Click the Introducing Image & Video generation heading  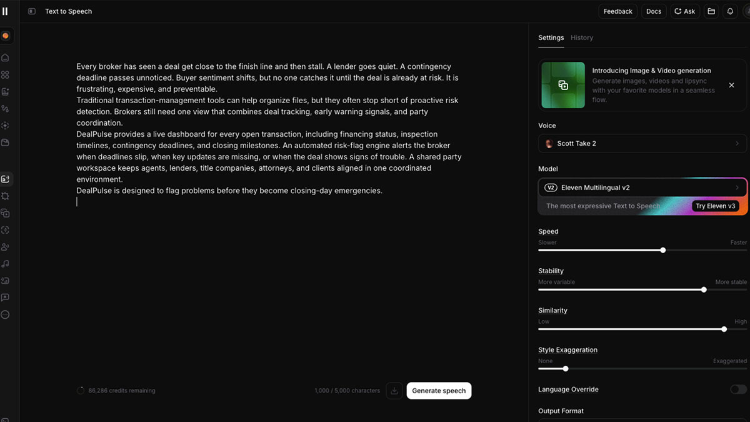pos(652,71)
